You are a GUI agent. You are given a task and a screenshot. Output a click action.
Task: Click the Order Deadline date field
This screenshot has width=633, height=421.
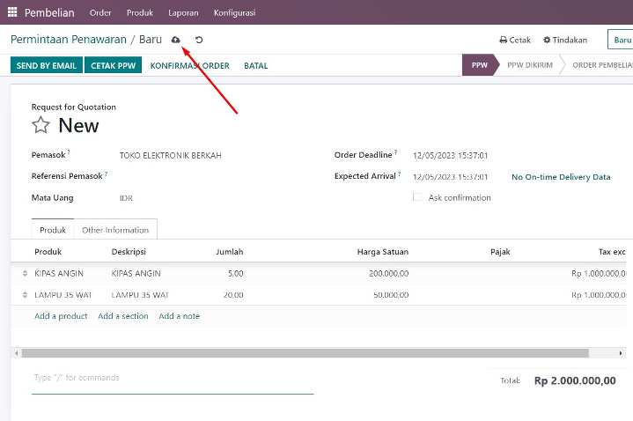451,156
